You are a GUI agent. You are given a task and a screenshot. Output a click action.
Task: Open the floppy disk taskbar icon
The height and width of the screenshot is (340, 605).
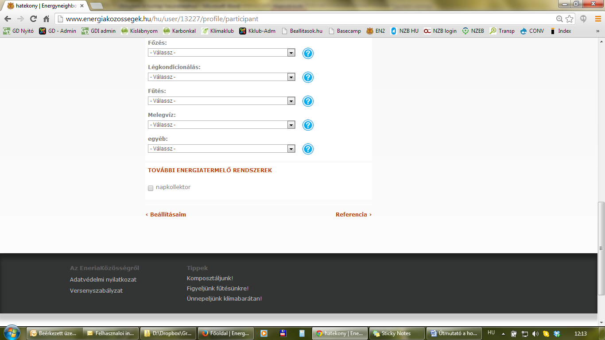click(x=283, y=333)
